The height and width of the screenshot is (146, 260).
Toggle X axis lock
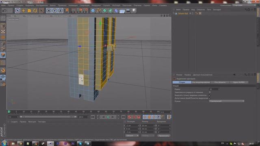(49, 11)
